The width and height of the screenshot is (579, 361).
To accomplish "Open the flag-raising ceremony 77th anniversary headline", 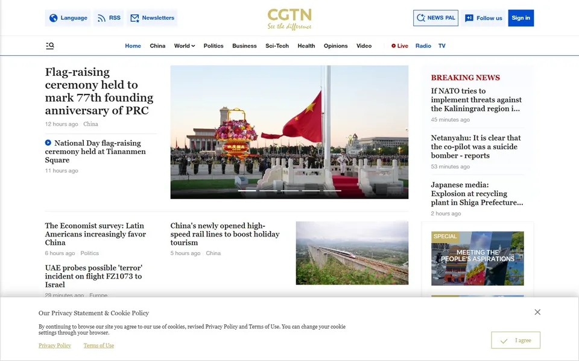I will (x=99, y=91).
